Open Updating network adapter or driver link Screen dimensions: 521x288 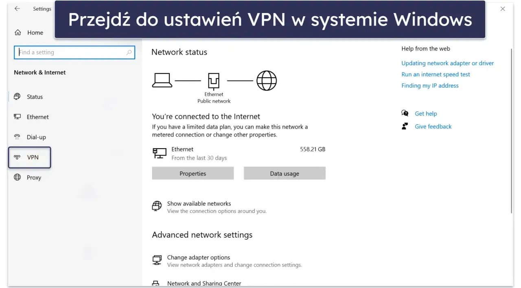(448, 63)
